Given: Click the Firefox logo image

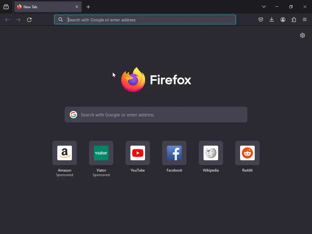Looking at the screenshot, I should 133,80.
